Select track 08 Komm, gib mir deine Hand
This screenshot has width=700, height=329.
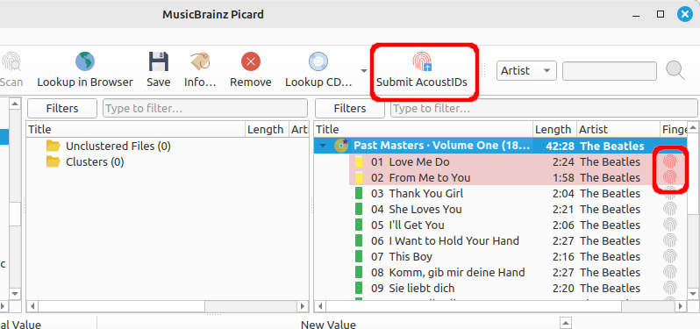click(518, 272)
